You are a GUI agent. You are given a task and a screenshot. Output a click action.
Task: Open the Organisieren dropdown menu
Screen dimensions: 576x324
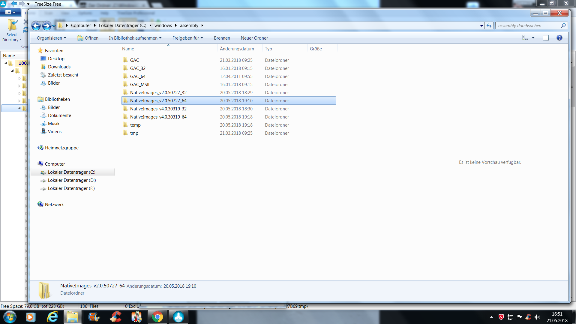pos(51,38)
